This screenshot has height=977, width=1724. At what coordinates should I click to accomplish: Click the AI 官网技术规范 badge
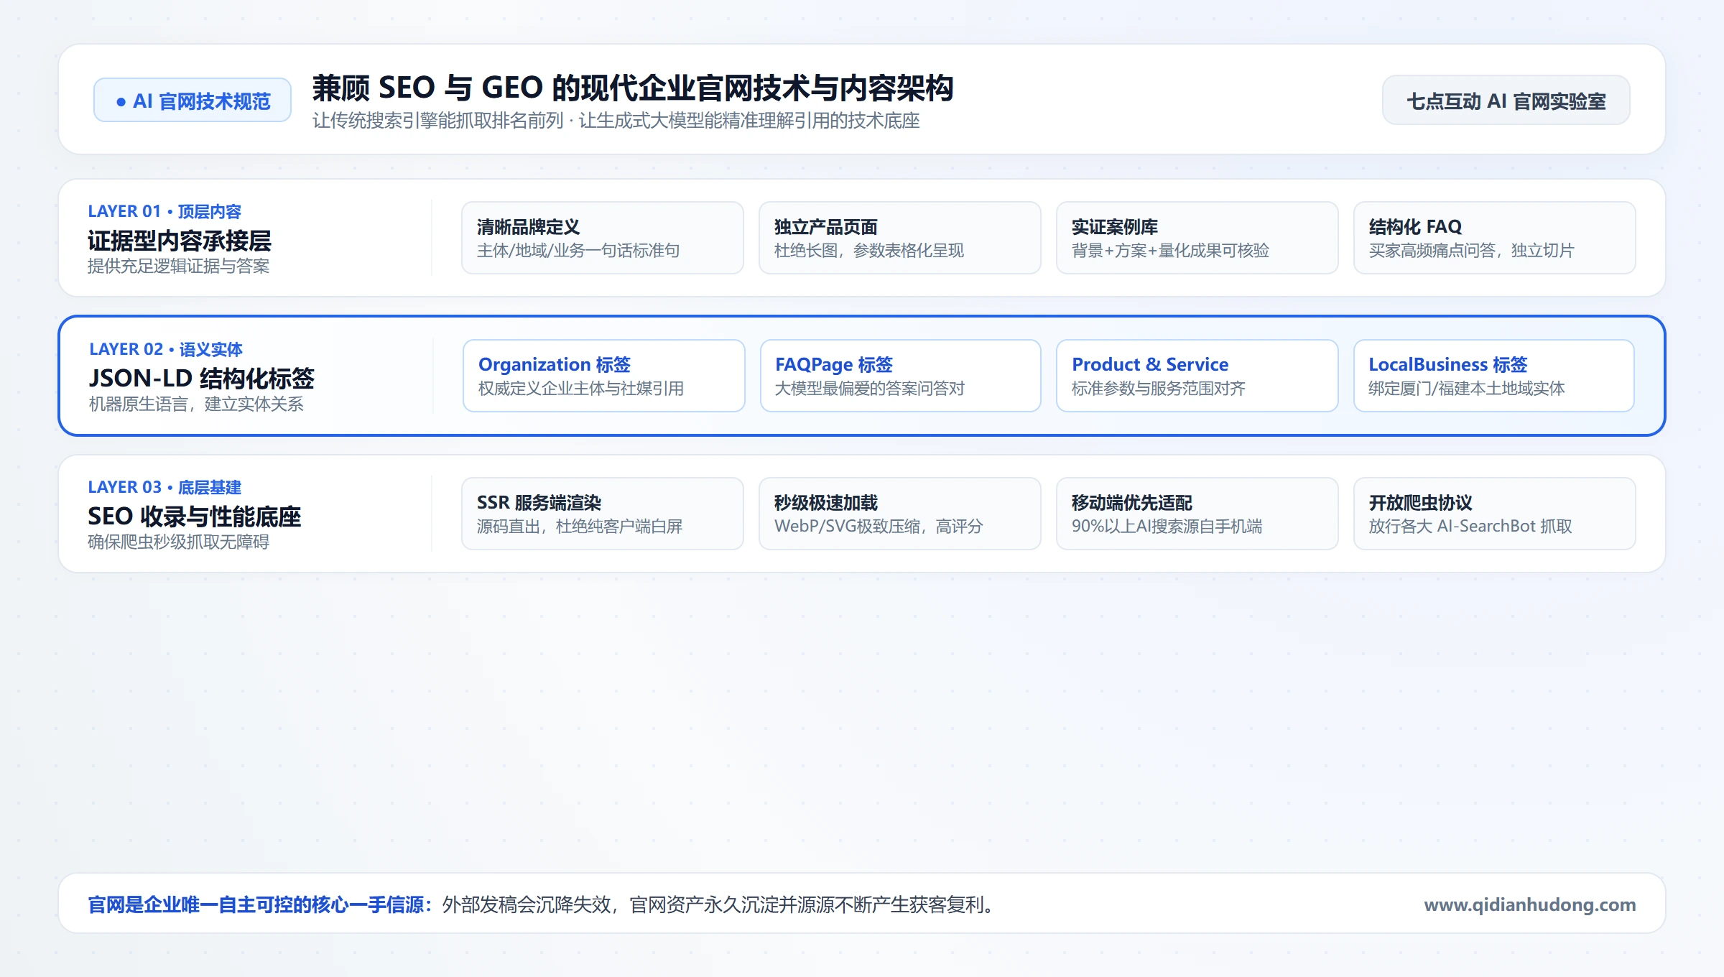(x=193, y=101)
